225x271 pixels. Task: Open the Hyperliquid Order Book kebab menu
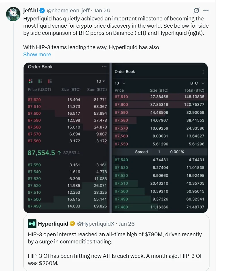point(203,72)
